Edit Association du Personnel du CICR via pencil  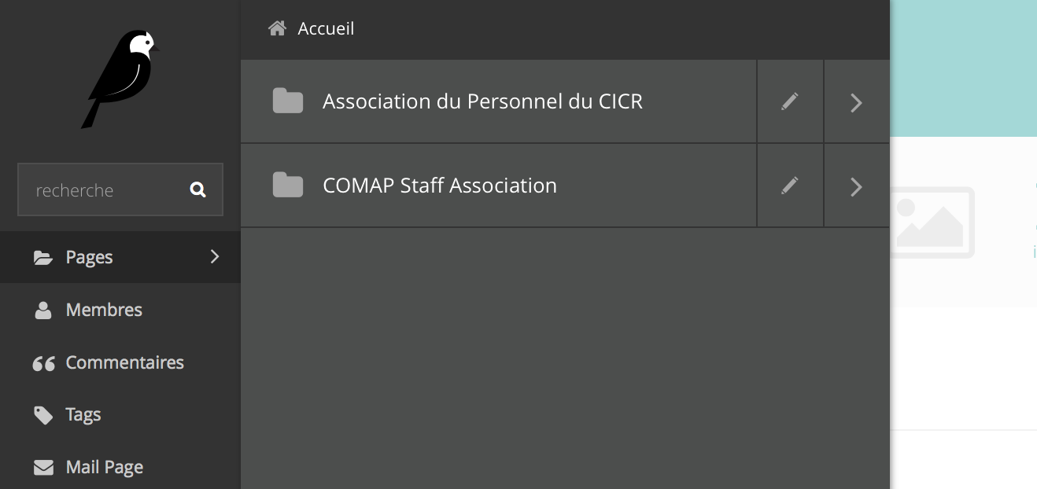[x=790, y=101]
